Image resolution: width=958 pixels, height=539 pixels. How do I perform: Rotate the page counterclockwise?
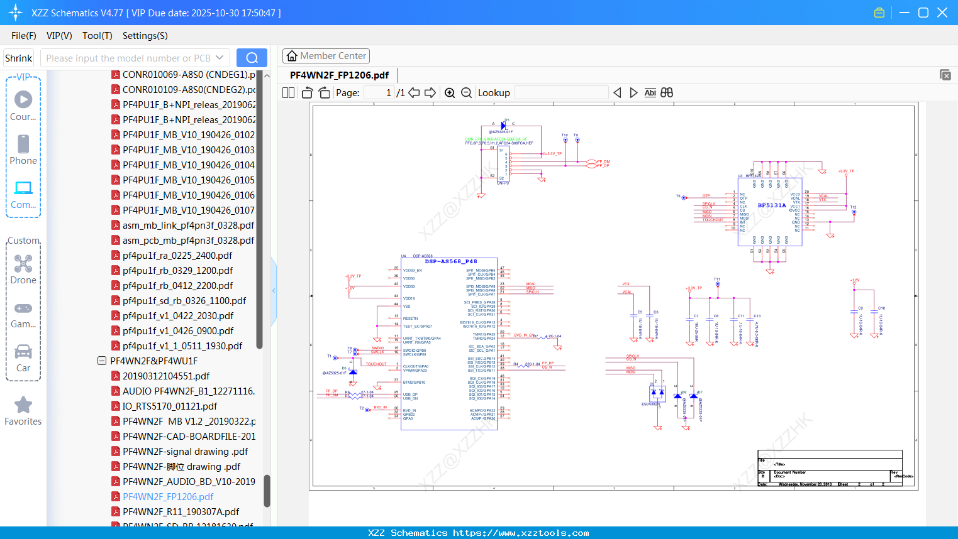[x=308, y=93]
